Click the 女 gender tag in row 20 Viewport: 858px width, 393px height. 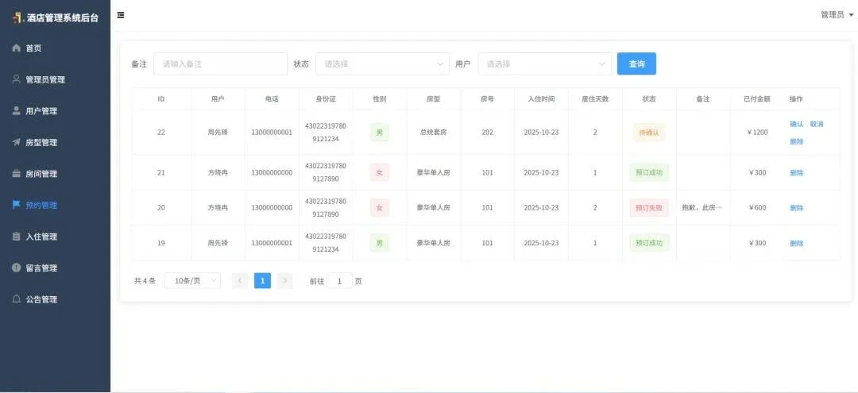pos(379,208)
